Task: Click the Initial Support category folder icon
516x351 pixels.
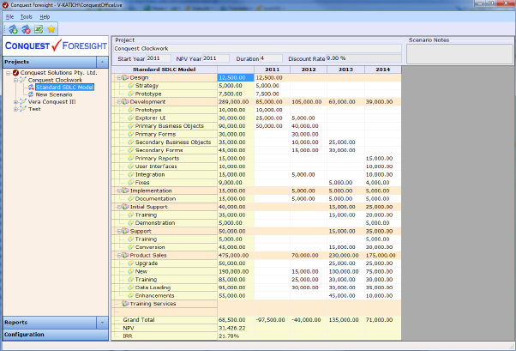Action: 125,207
